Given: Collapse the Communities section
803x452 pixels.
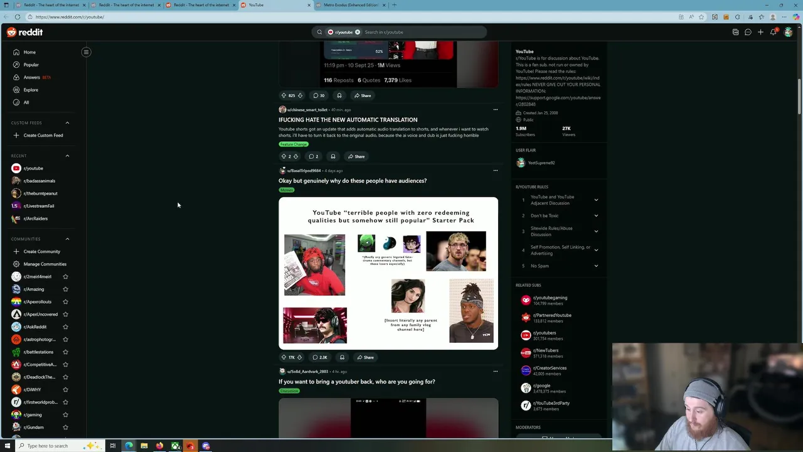Looking at the screenshot, I should (x=67, y=239).
